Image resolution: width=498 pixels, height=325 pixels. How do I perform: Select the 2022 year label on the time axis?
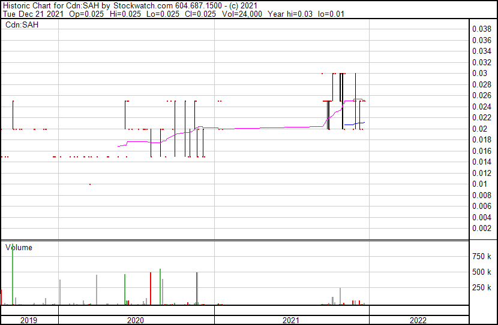[x=418, y=320]
